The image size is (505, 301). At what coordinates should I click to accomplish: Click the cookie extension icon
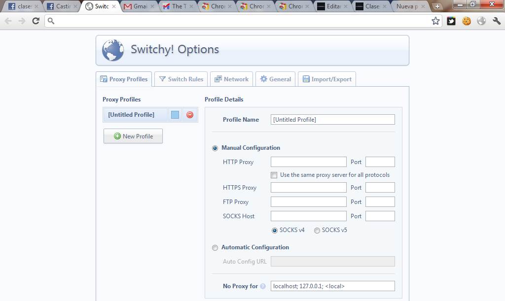pyautogui.click(x=467, y=21)
